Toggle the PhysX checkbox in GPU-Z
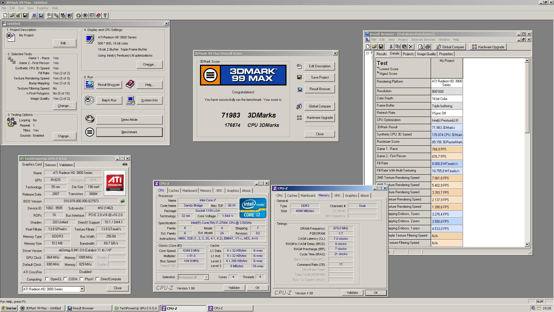 coord(82,279)
